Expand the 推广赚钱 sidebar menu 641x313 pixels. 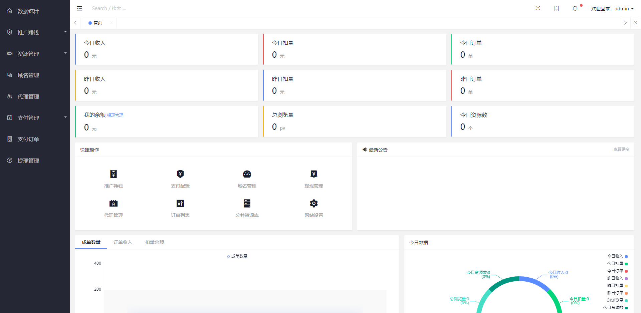click(x=35, y=32)
